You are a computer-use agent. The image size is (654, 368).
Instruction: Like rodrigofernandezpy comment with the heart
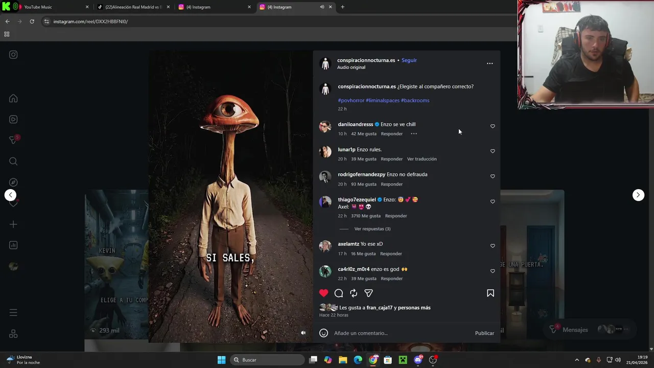coord(493,176)
